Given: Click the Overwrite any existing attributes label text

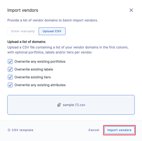Looking at the screenshot, I should click(x=40, y=85).
